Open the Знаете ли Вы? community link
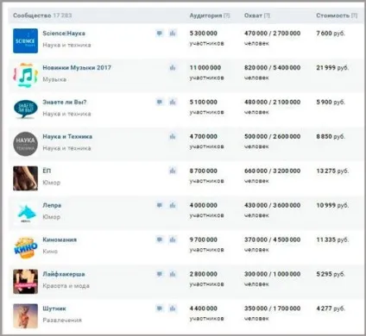 [65, 102]
